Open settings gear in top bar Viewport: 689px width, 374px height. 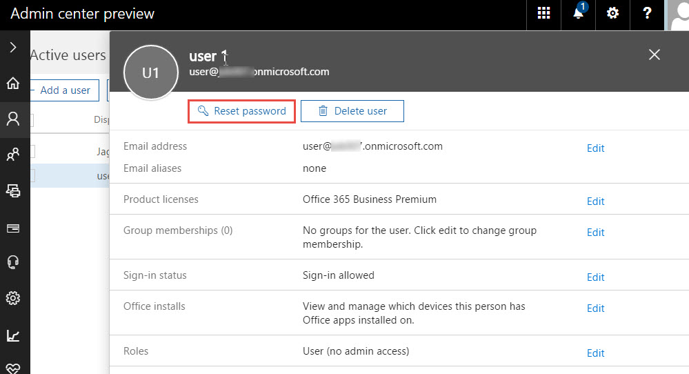(x=612, y=13)
